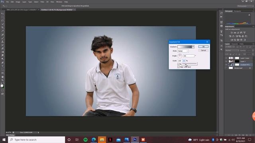Click the Scale value input field
This screenshot has height=143, width=255.
point(180,61)
